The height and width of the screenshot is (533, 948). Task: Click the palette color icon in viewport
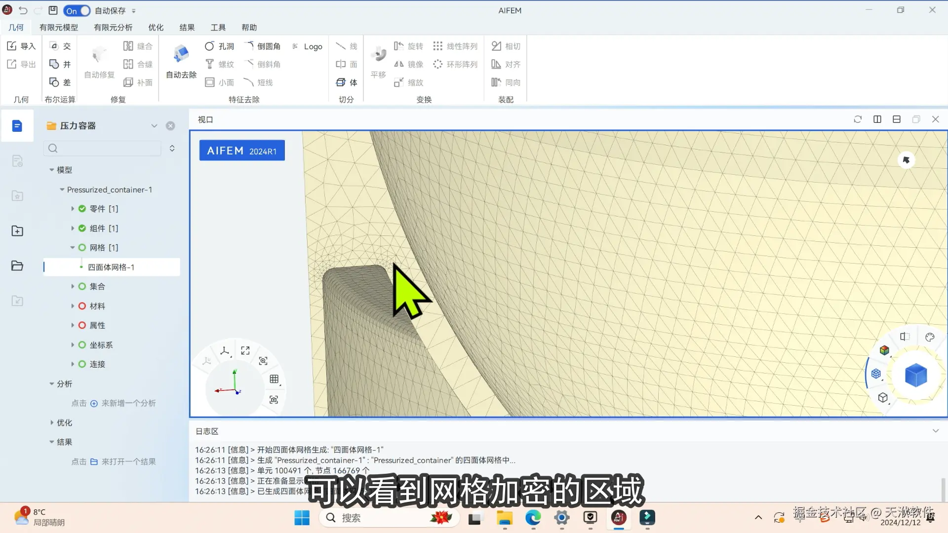(x=930, y=337)
